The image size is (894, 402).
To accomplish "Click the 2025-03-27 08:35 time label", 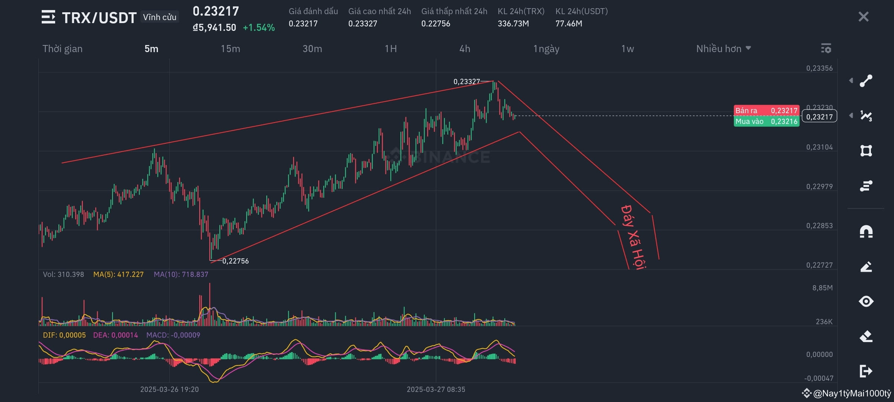I will (436, 389).
